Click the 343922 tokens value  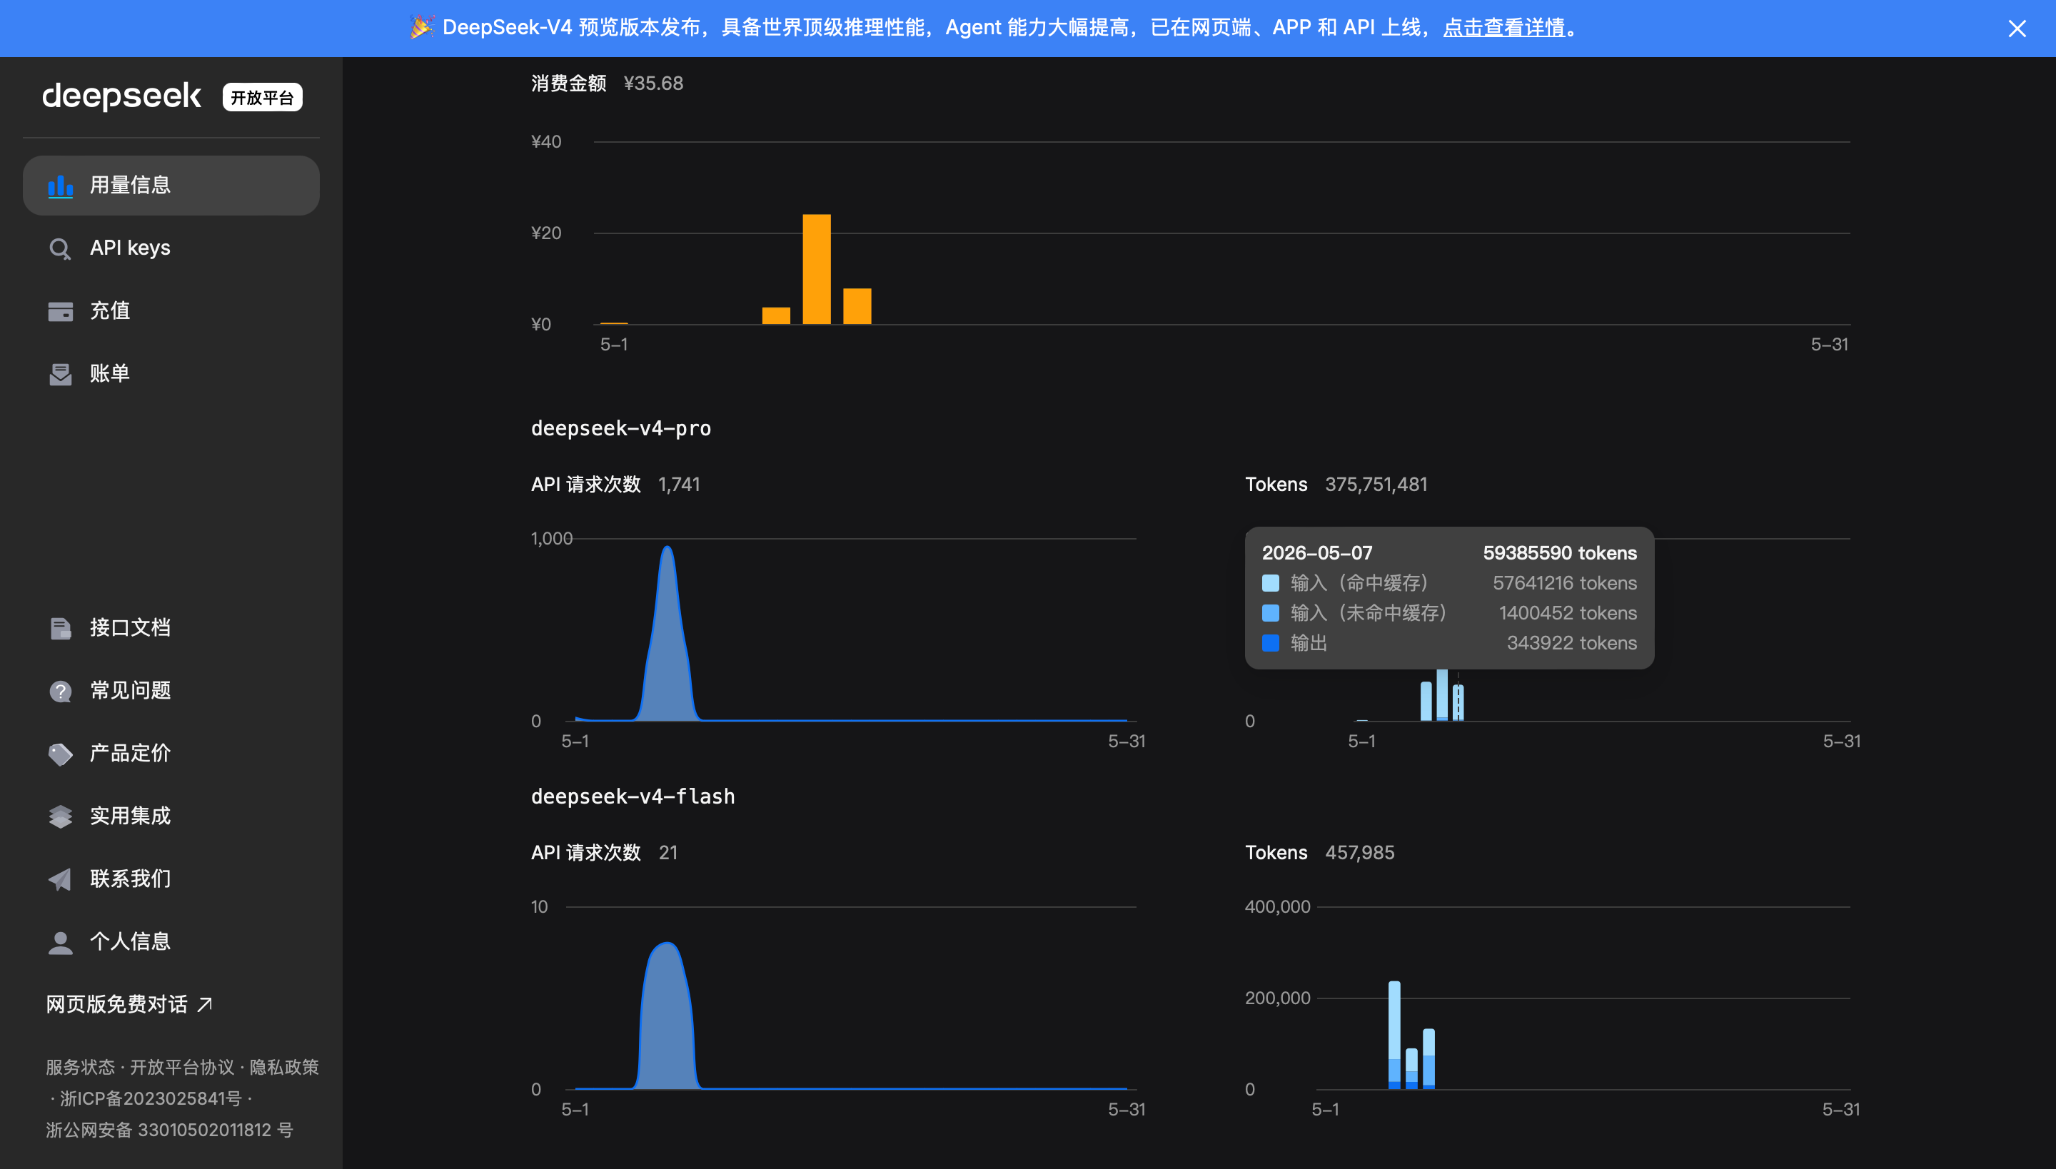coord(1572,643)
